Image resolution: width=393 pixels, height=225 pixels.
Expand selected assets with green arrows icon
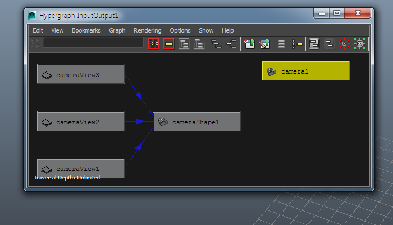pyautogui.click(x=359, y=44)
